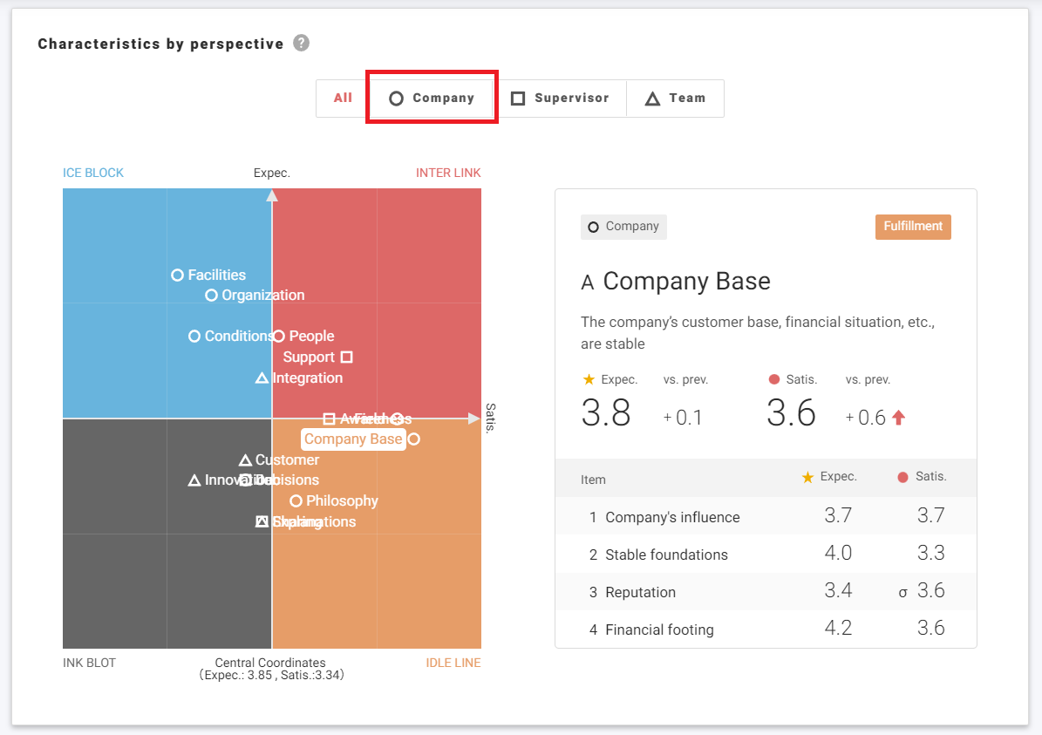Select the Organization circle marker
The height and width of the screenshot is (735, 1042).
tap(211, 296)
